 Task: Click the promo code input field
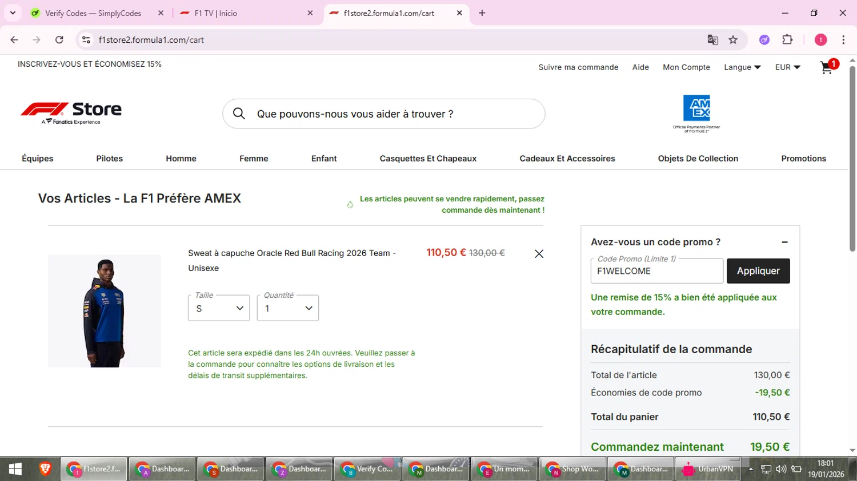[x=657, y=271]
